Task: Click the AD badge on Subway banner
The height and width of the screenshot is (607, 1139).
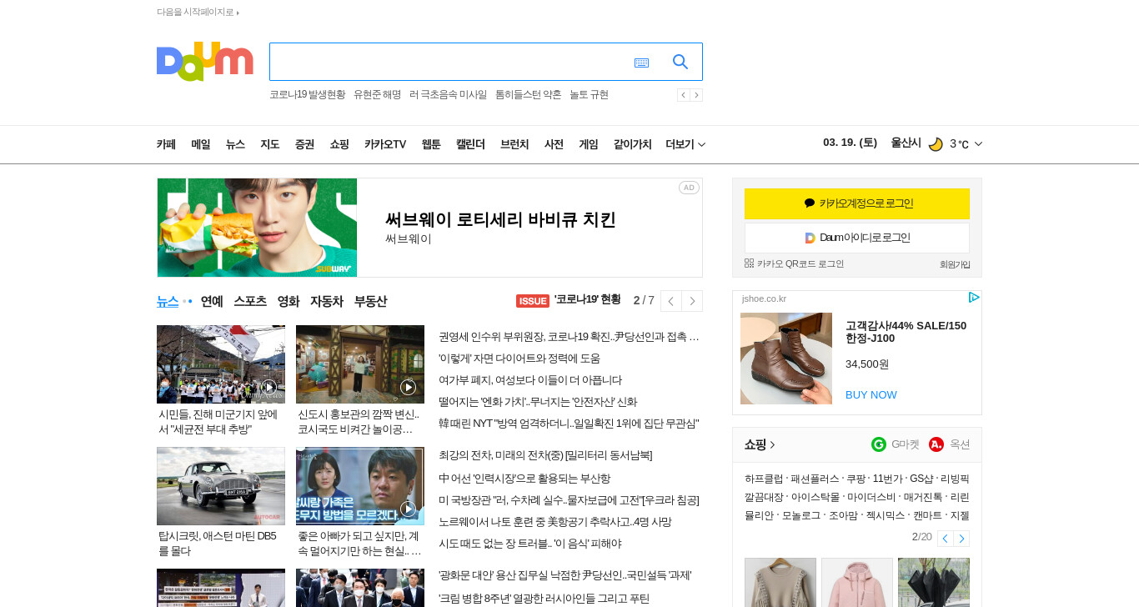Action: point(689,188)
